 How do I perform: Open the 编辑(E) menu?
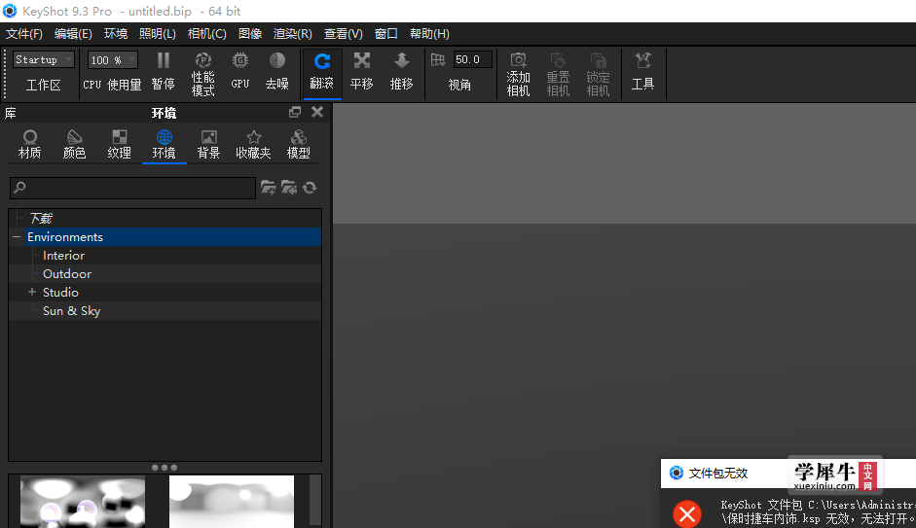tap(73, 34)
